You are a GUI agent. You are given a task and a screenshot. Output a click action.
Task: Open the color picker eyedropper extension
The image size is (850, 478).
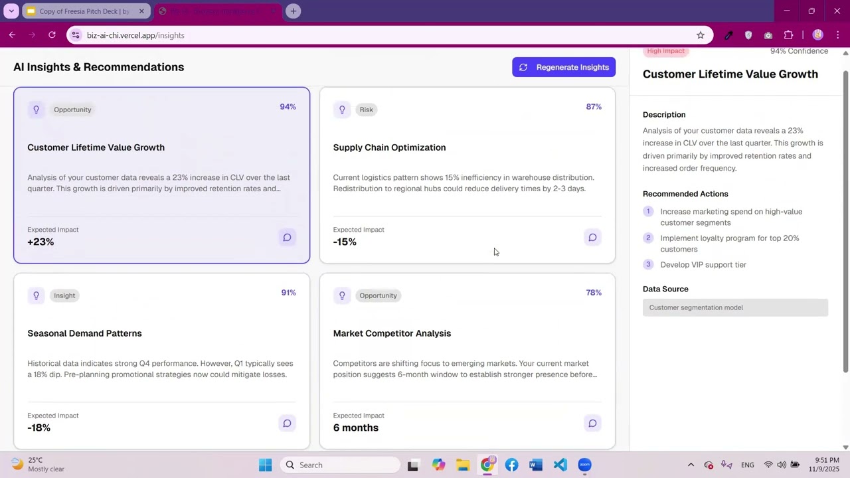tap(728, 35)
